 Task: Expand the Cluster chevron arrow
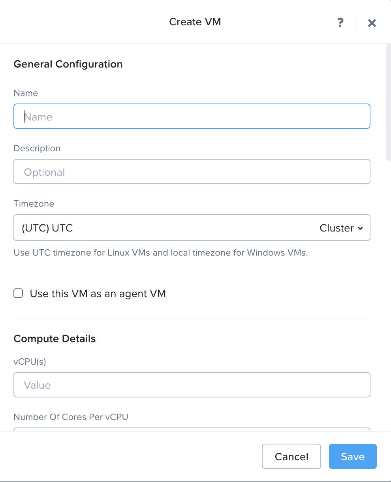point(360,228)
